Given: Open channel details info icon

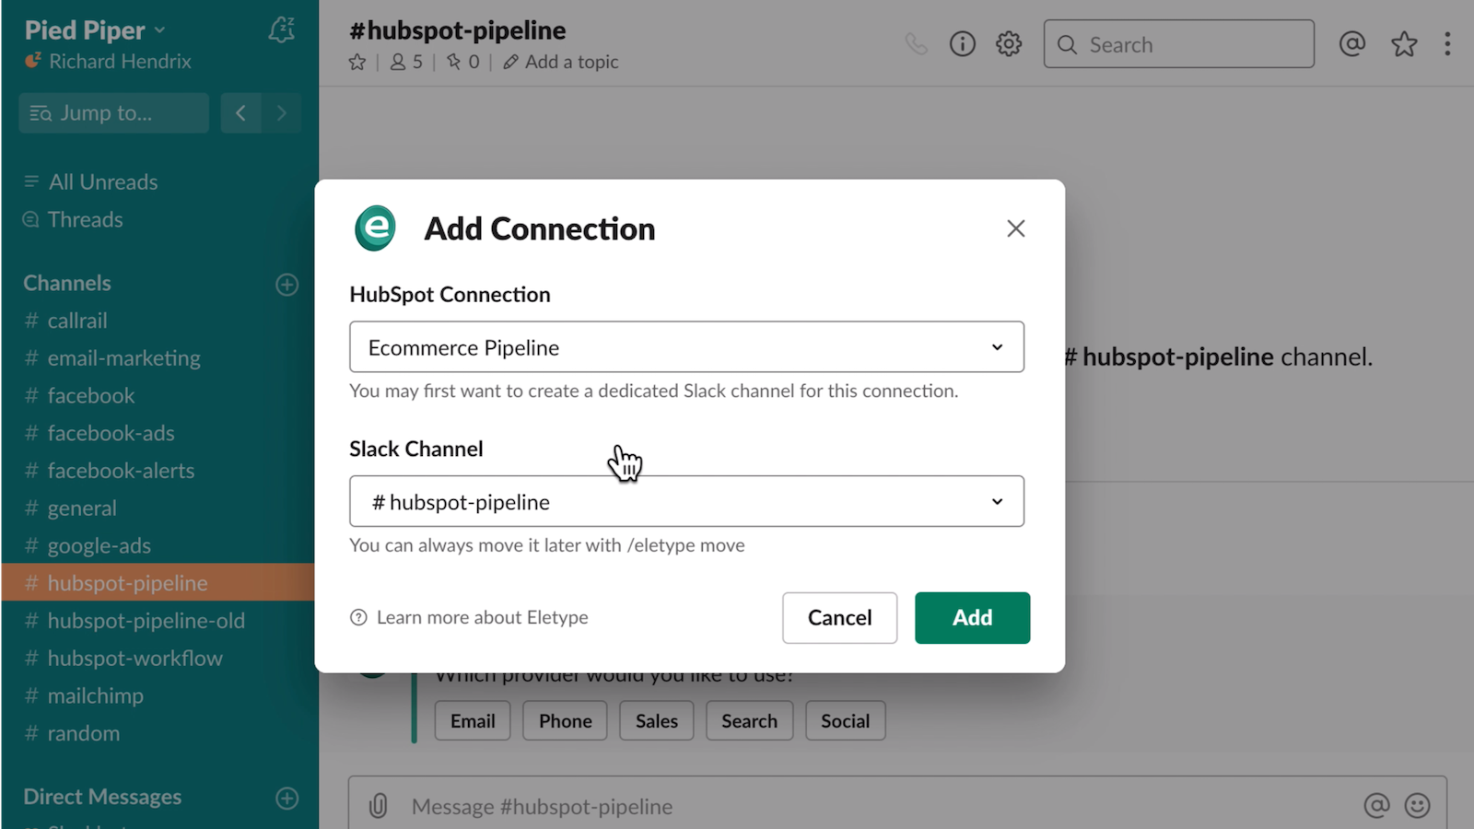Looking at the screenshot, I should click(x=962, y=44).
